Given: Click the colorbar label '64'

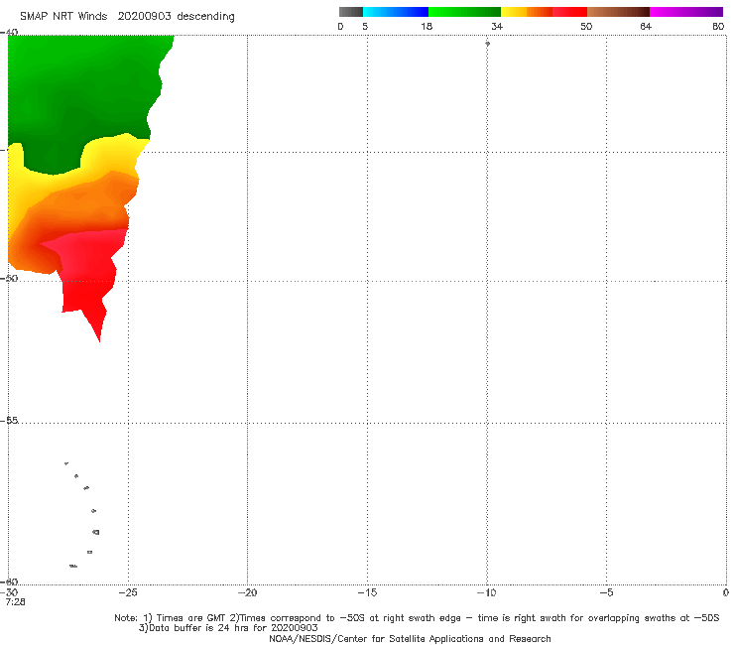Looking at the screenshot, I should pos(646,26).
